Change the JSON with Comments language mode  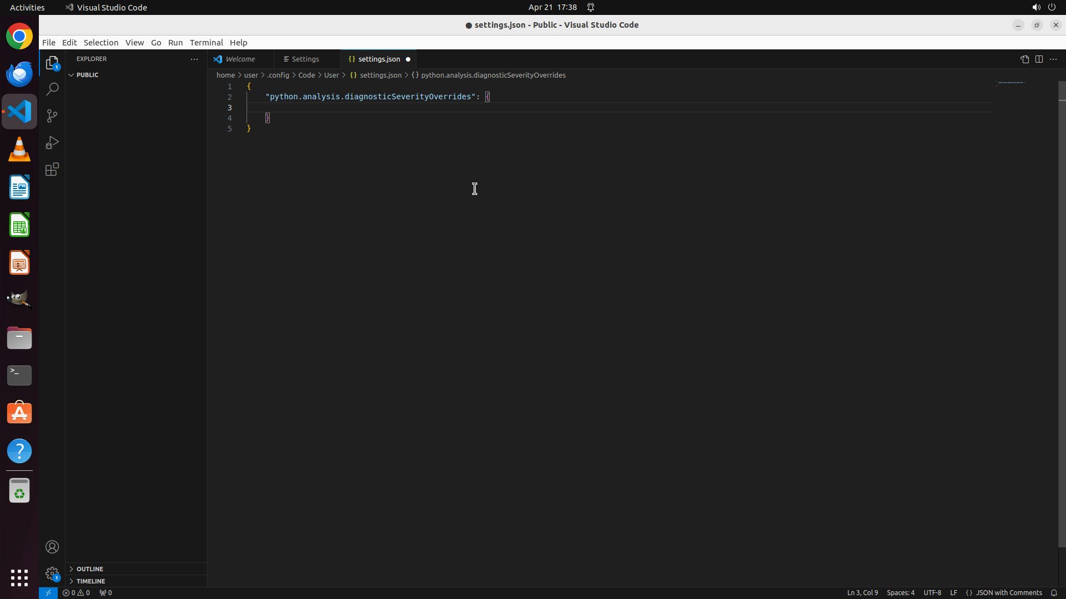(x=1008, y=592)
